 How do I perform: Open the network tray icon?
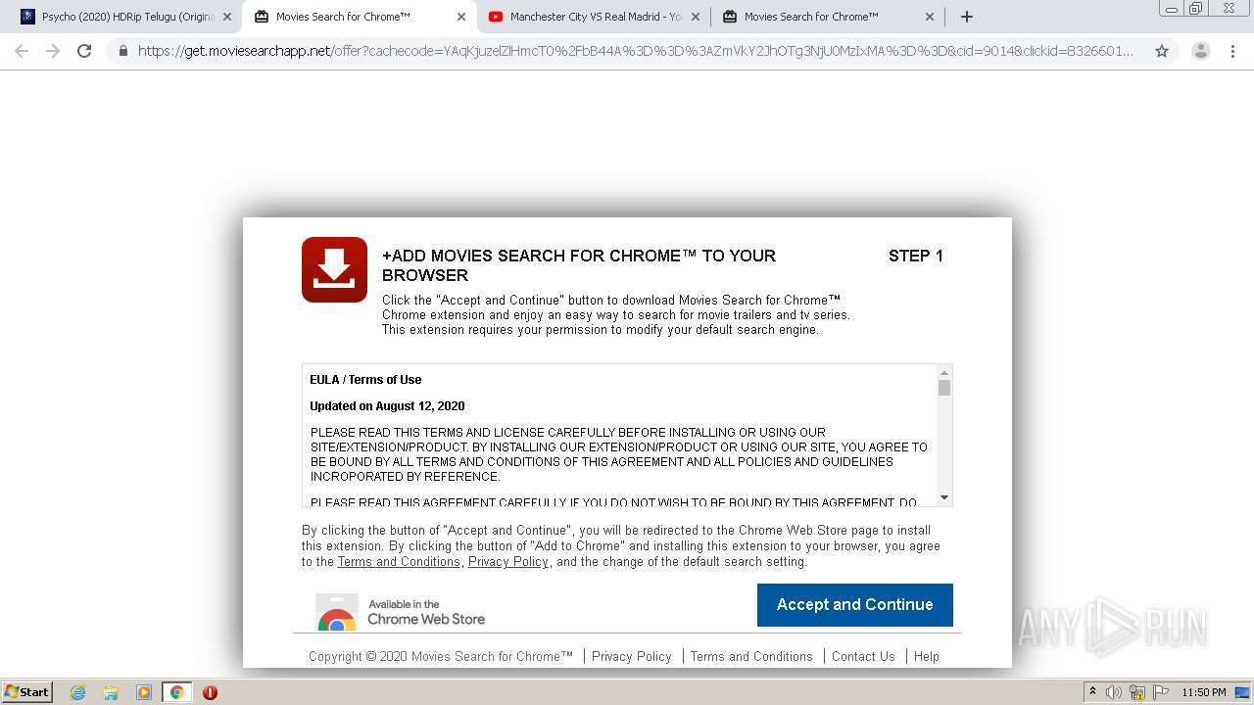click(x=1137, y=692)
